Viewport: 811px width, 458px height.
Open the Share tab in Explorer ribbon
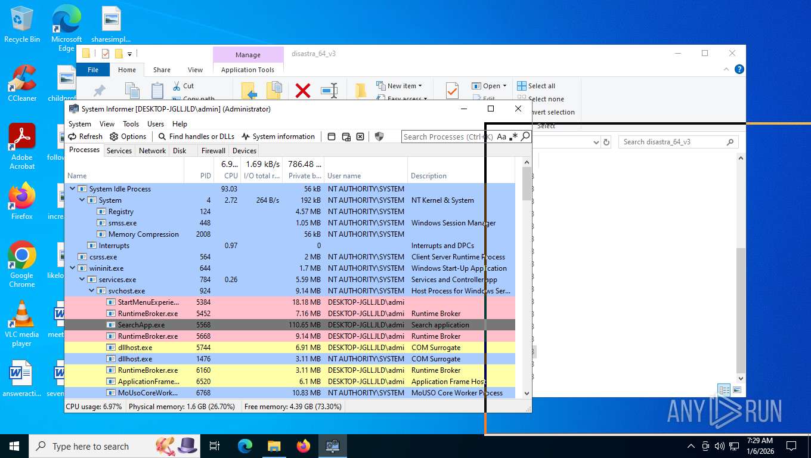162,70
